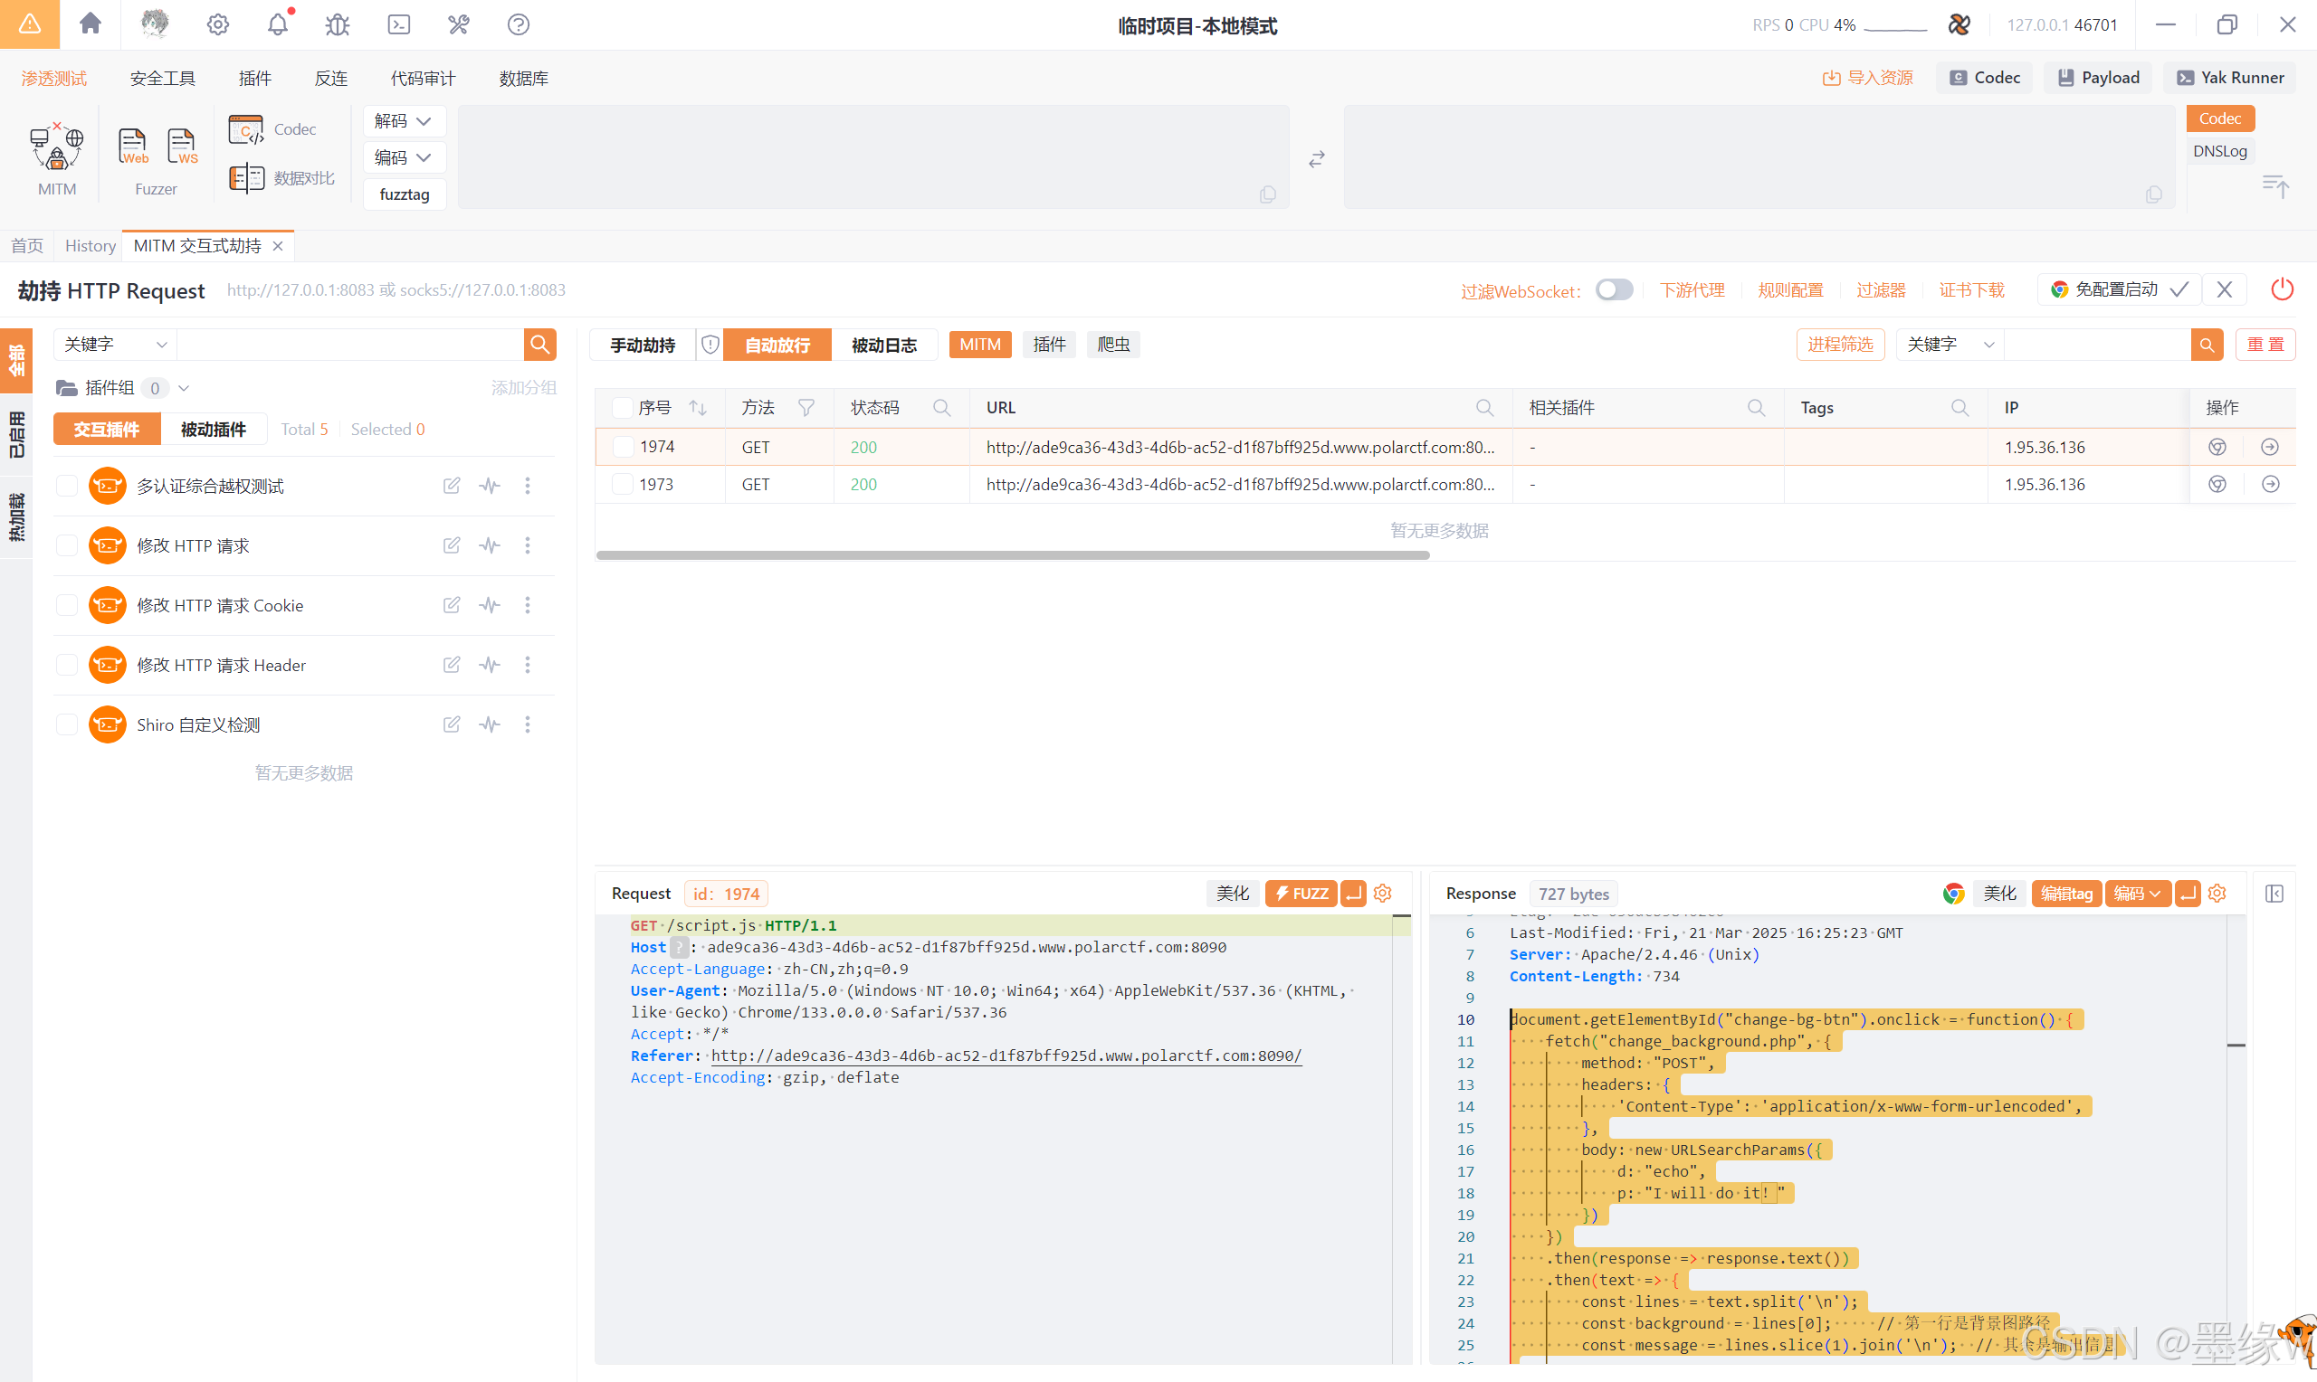Open the 编码 dropdown in Response panel

click(2136, 893)
